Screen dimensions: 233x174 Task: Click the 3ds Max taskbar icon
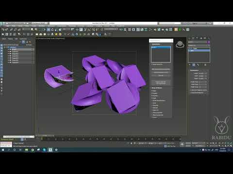click(50, 150)
